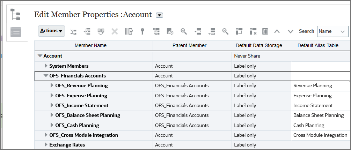Click Label only cell in Exchange Rates row

coord(262,145)
